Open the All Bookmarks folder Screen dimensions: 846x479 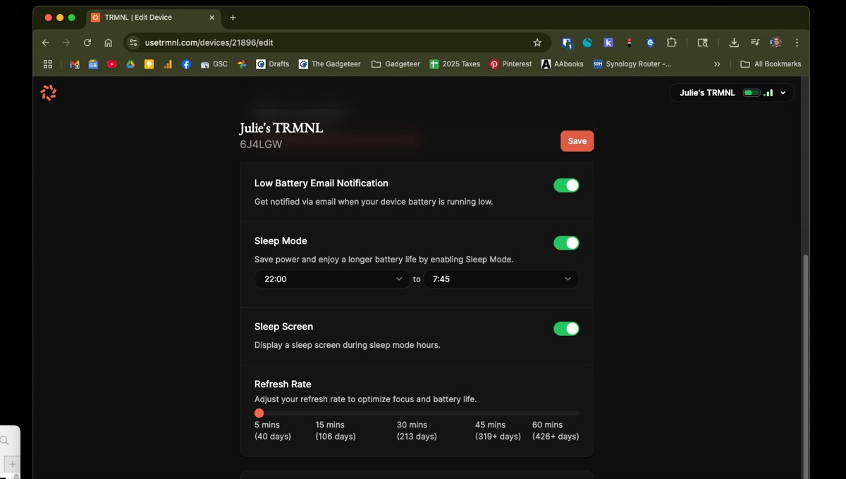point(771,64)
